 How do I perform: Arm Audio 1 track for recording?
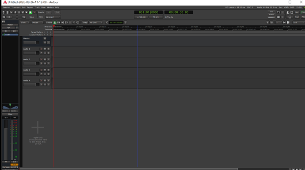[41, 49]
